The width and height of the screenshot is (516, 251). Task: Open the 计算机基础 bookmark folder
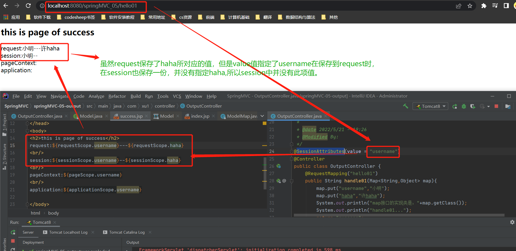pyautogui.click(x=235, y=17)
